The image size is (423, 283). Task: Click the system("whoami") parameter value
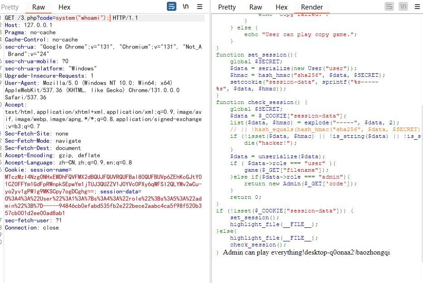(x=82, y=18)
